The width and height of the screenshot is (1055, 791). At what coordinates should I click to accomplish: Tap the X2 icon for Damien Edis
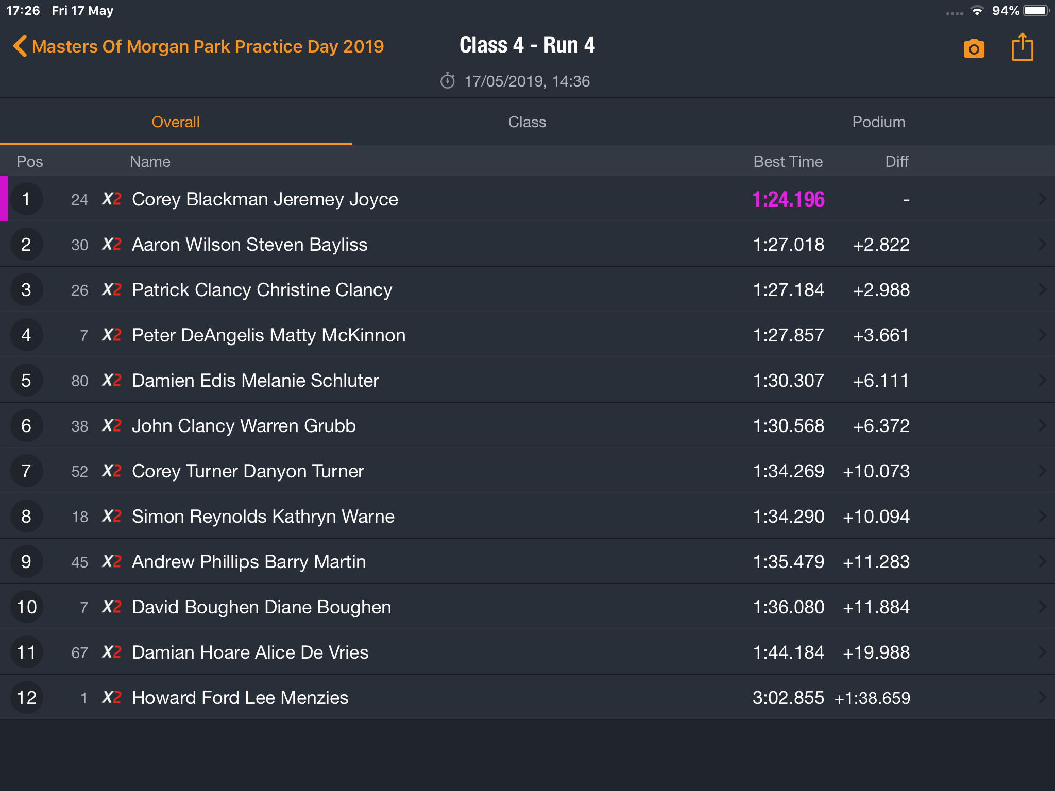coord(112,380)
